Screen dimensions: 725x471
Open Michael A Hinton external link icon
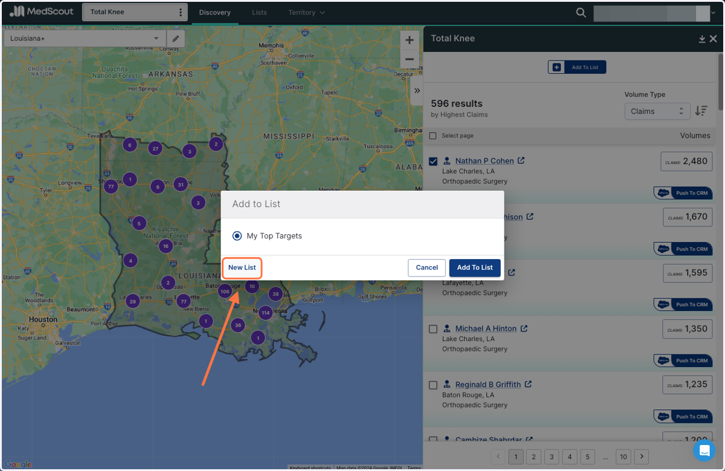524,328
